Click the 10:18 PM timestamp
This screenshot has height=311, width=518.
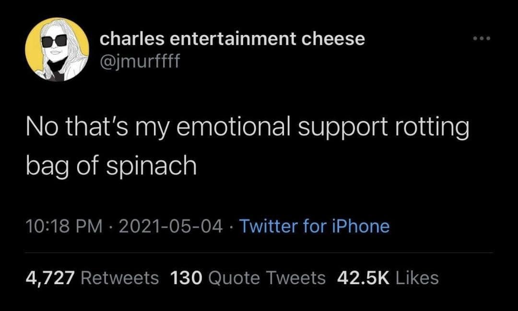[x=64, y=226]
